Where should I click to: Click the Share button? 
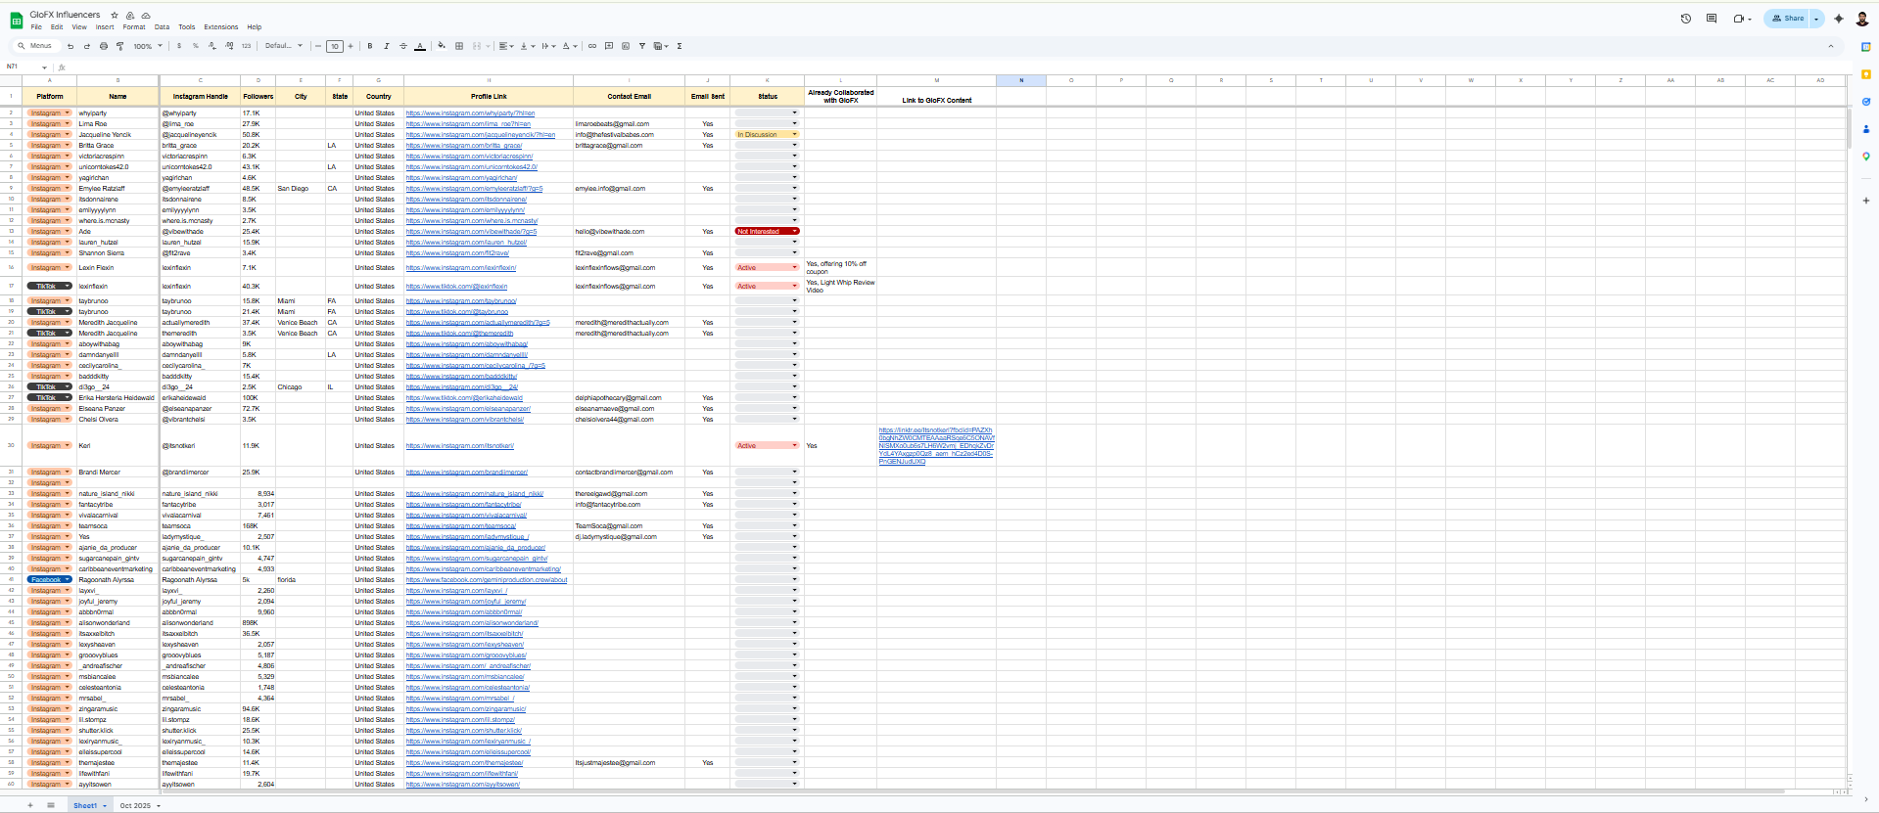coord(1787,19)
